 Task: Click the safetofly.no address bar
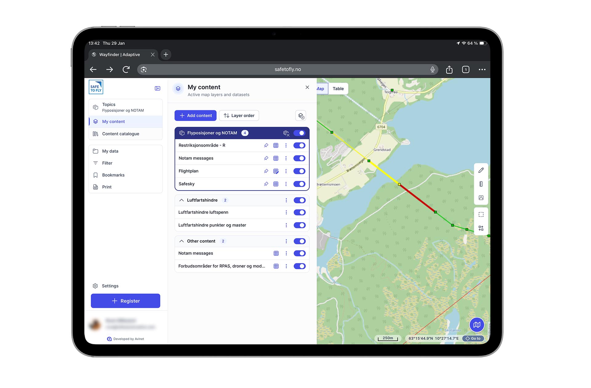287,70
